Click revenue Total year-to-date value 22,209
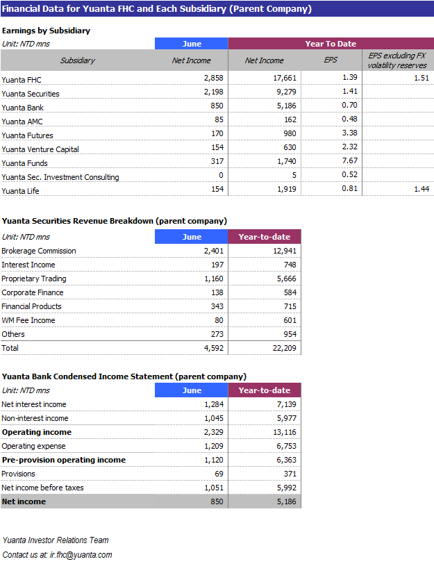The image size is (434, 564). click(x=285, y=348)
